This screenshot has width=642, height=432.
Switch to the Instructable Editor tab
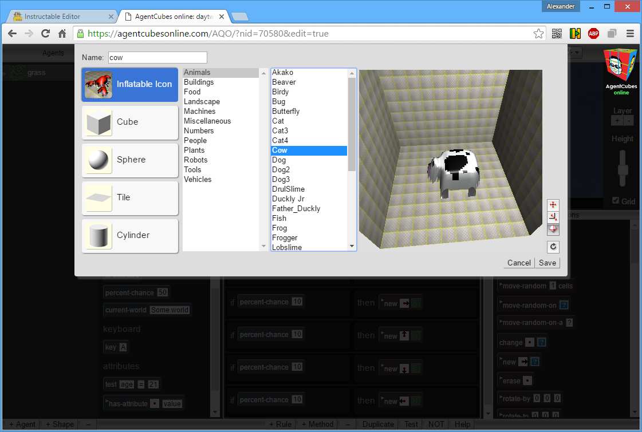tap(53, 17)
